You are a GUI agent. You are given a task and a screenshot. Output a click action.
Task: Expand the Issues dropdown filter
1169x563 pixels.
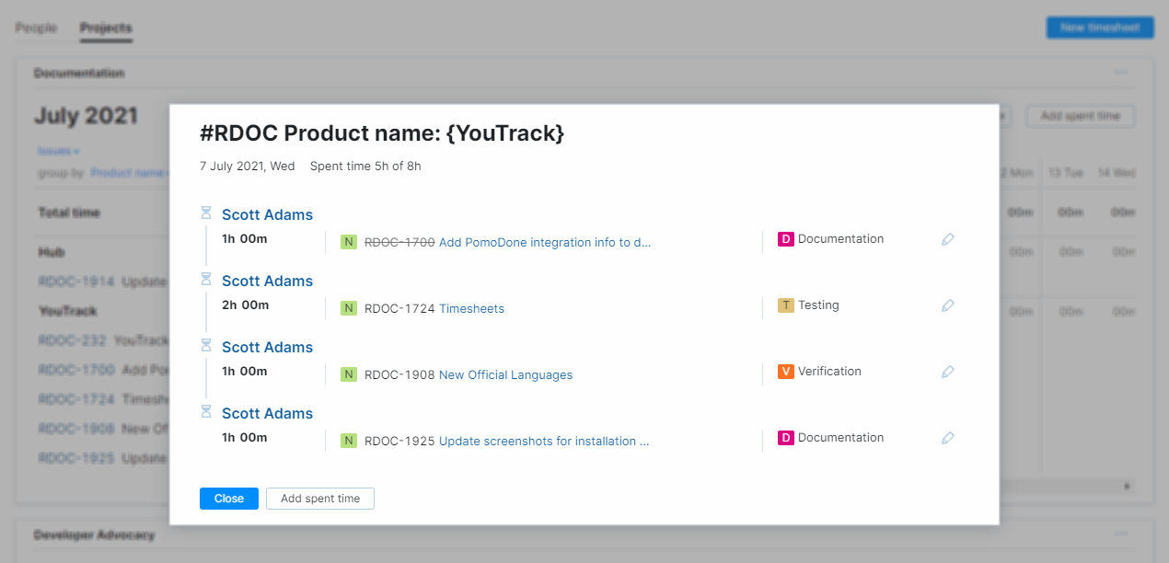pos(58,151)
